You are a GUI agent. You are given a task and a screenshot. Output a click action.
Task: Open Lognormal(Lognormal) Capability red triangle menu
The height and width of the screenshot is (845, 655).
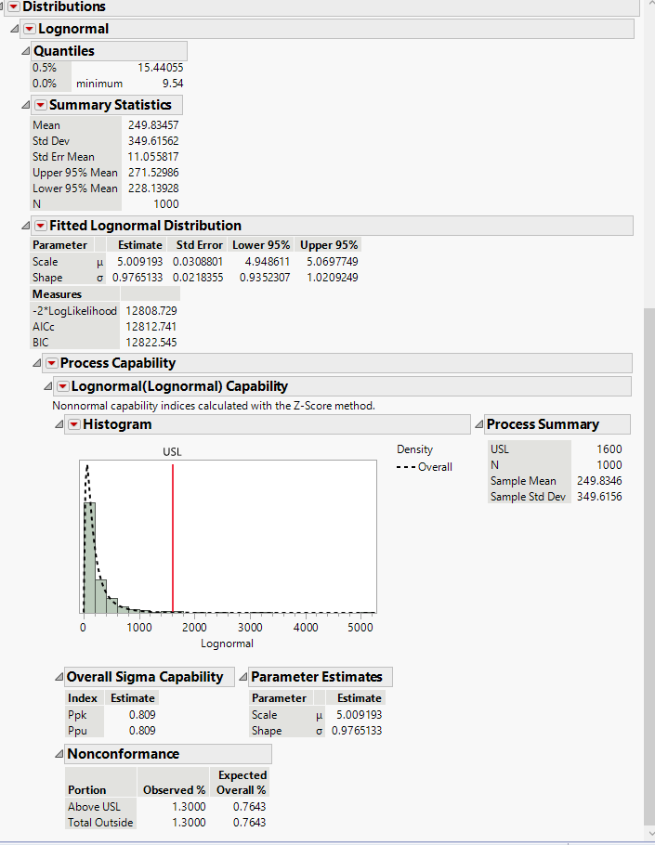62,386
